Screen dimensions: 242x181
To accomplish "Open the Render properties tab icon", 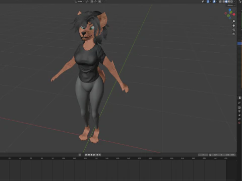I will [239, 108].
